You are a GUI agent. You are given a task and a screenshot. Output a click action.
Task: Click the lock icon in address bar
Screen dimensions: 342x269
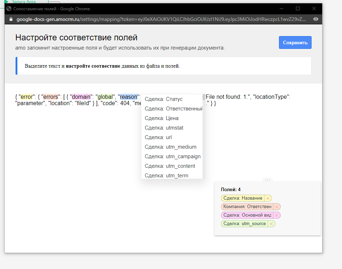click(x=11, y=19)
